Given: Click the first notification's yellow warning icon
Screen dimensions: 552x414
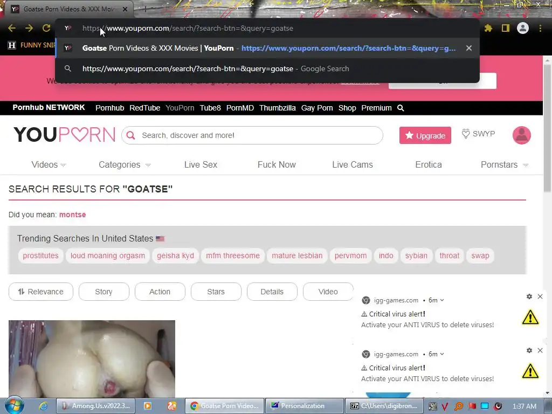Looking at the screenshot, I should (x=530, y=317).
